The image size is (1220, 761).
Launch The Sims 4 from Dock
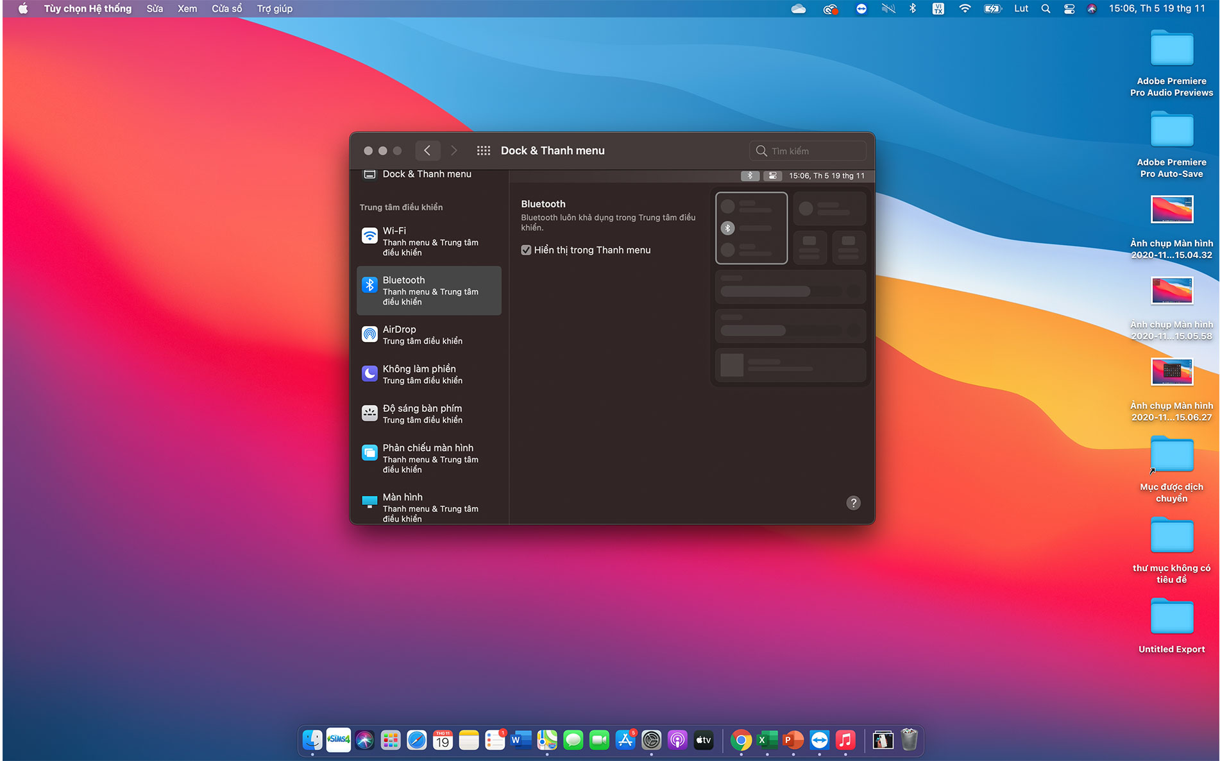pos(339,740)
